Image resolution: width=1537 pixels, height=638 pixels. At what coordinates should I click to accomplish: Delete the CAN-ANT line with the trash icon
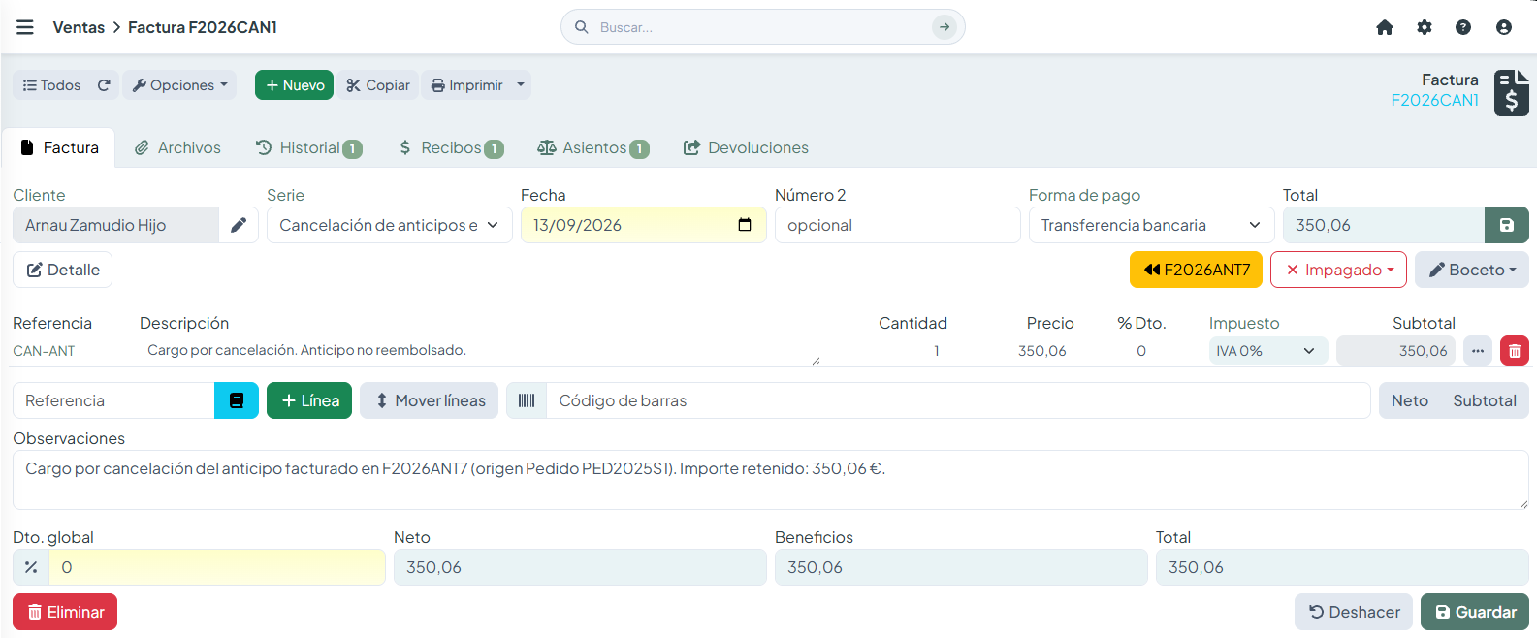[x=1515, y=351]
